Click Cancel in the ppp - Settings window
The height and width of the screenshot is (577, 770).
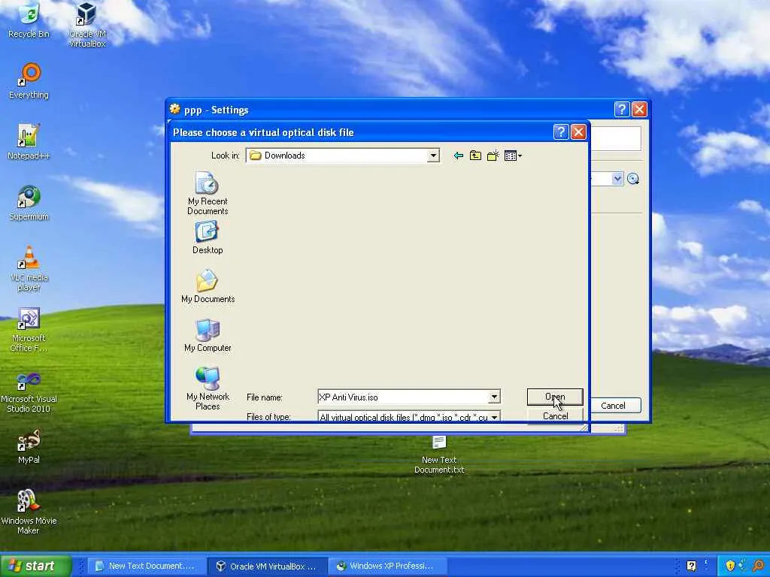[x=615, y=406]
